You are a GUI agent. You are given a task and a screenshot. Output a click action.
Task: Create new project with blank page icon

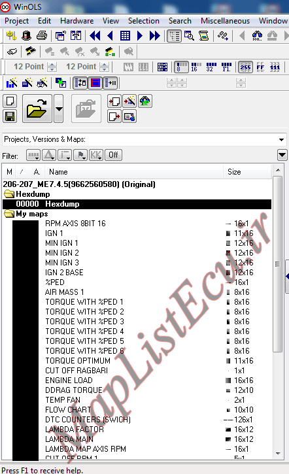point(10,101)
